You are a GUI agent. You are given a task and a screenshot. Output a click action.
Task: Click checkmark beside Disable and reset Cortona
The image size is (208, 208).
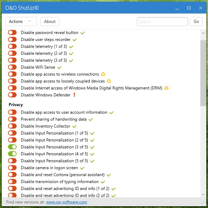pyautogui.click(x=109, y=175)
